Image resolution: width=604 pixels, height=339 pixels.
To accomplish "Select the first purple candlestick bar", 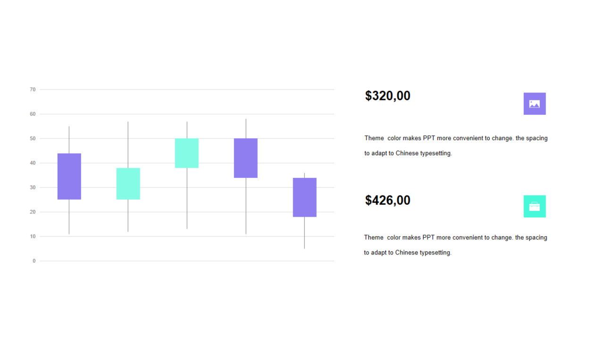I will 69,177.
